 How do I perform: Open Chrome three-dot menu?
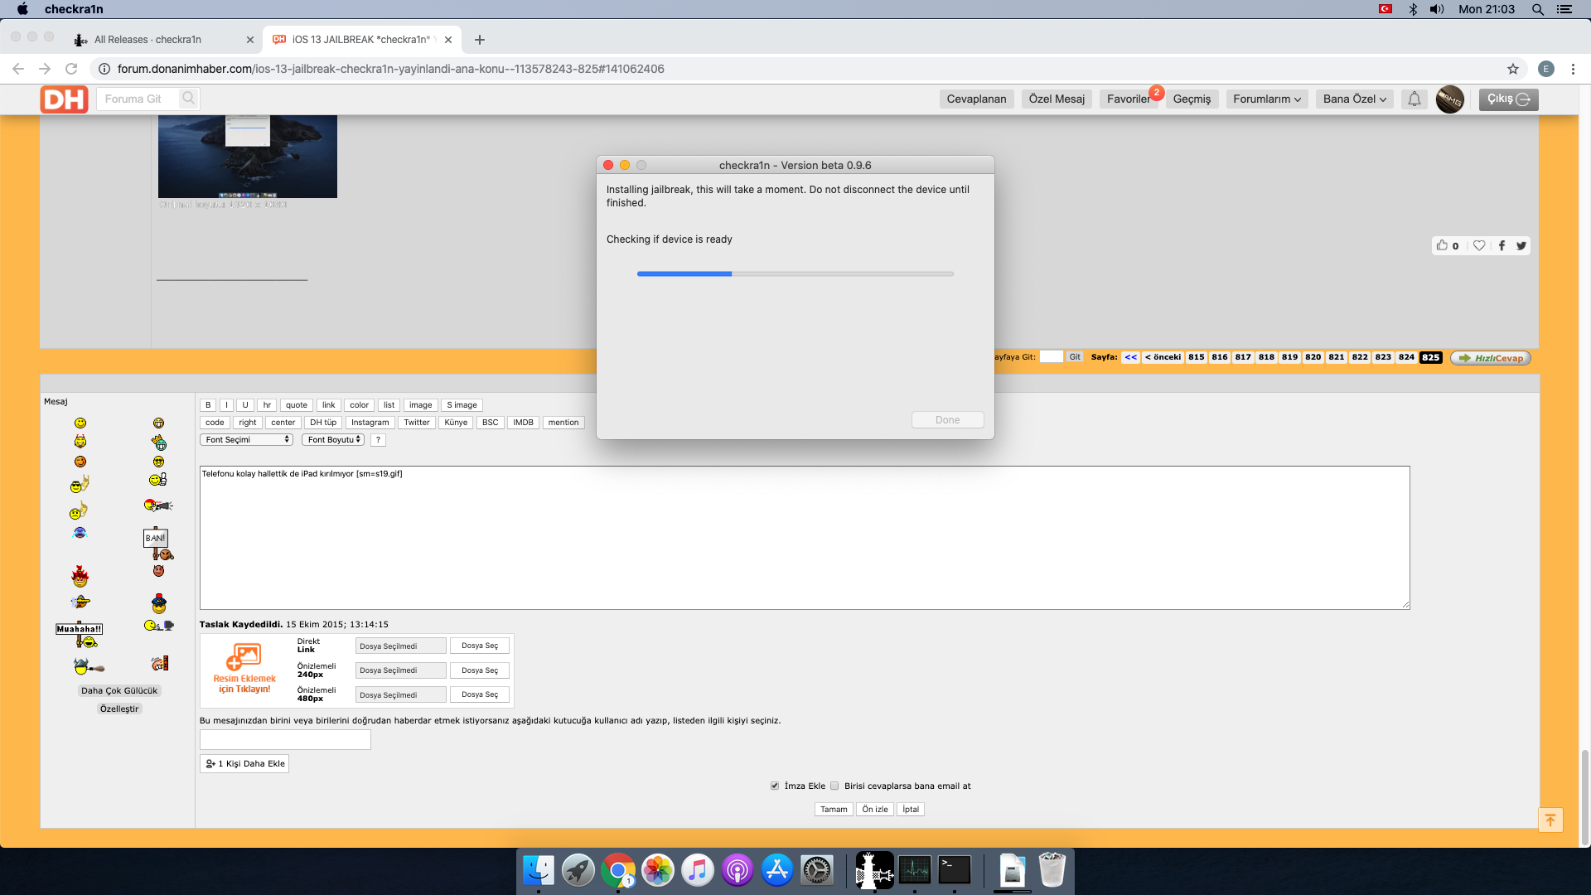click(x=1573, y=69)
